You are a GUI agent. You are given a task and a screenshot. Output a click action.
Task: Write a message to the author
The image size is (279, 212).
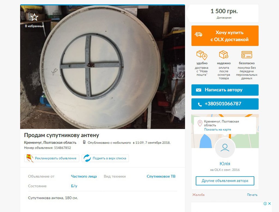225,90
